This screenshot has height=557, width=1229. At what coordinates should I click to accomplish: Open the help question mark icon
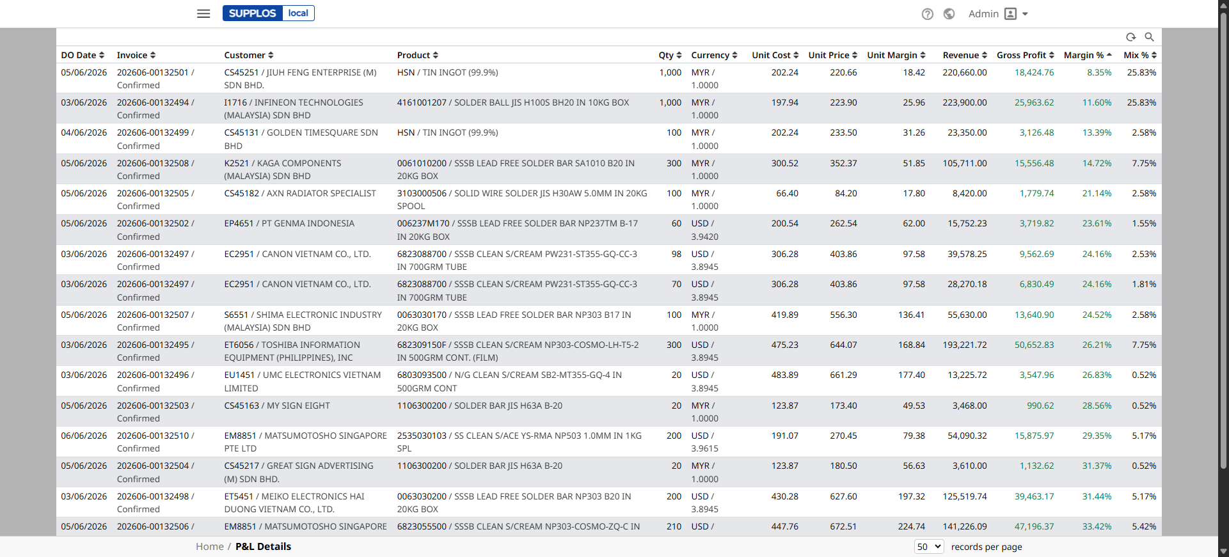click(x=927, y=14)
